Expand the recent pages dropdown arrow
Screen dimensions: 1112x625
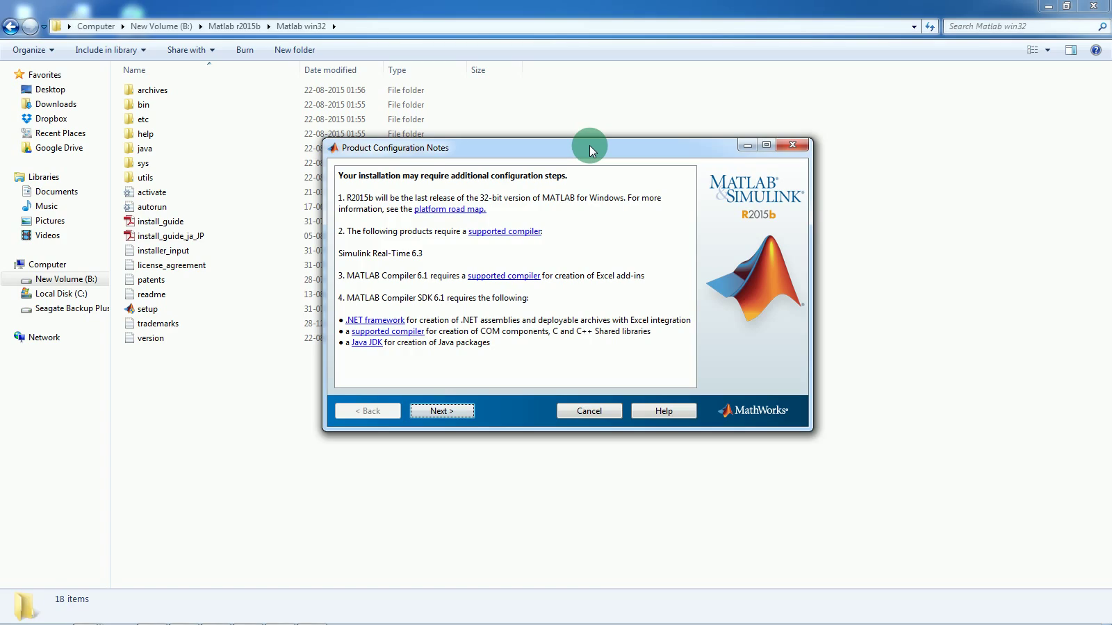(44, 27)
